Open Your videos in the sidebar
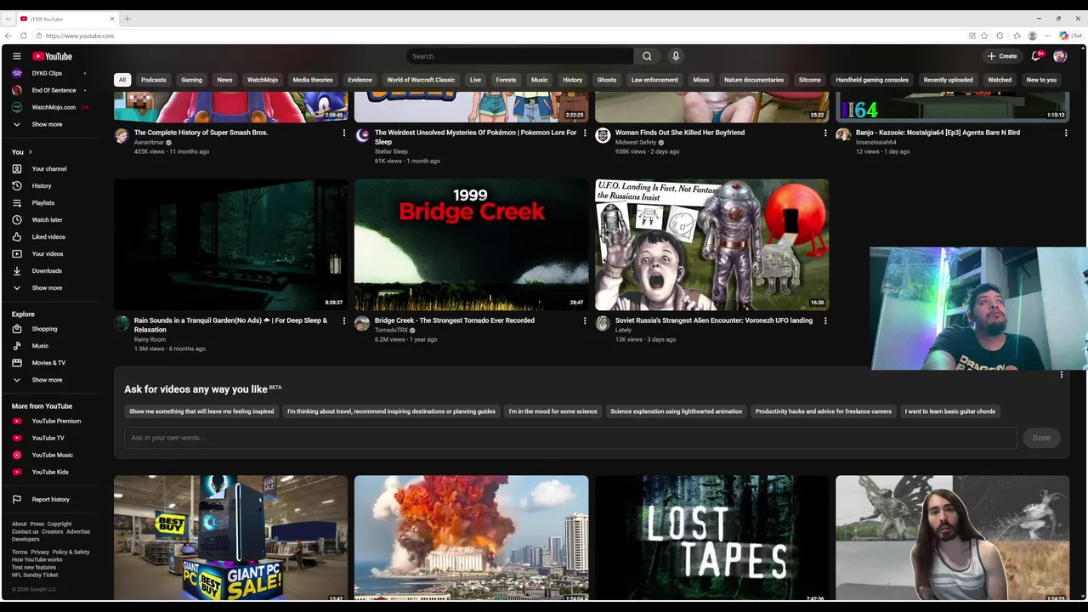The width and height of the screenshot is (1088, 612). [47, 253]
